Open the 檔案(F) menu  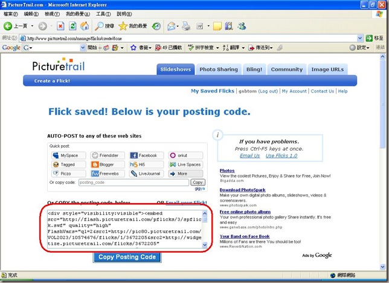click(x=10, y=14)
